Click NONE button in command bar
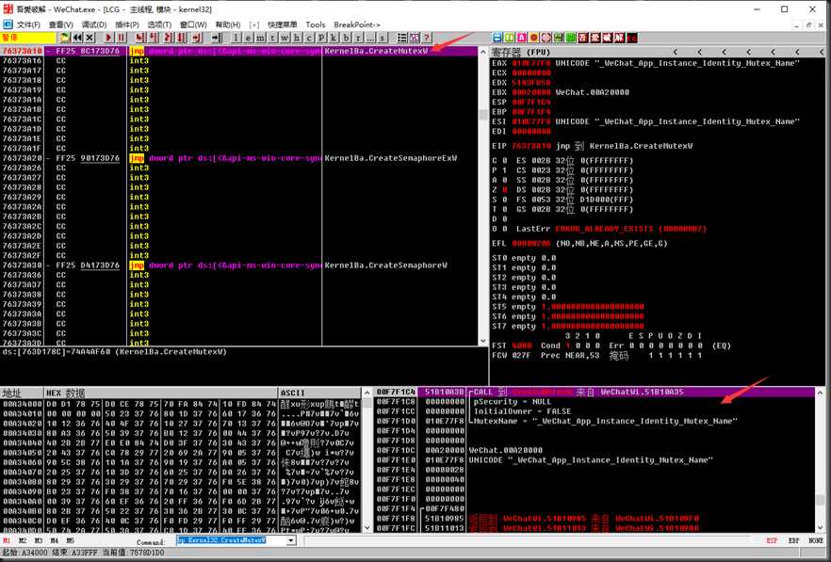Viewport: 831px width, 562px height. coord(816,540)
